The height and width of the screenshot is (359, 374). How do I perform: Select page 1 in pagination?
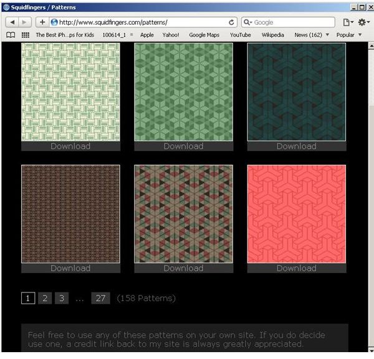(28, 298)
